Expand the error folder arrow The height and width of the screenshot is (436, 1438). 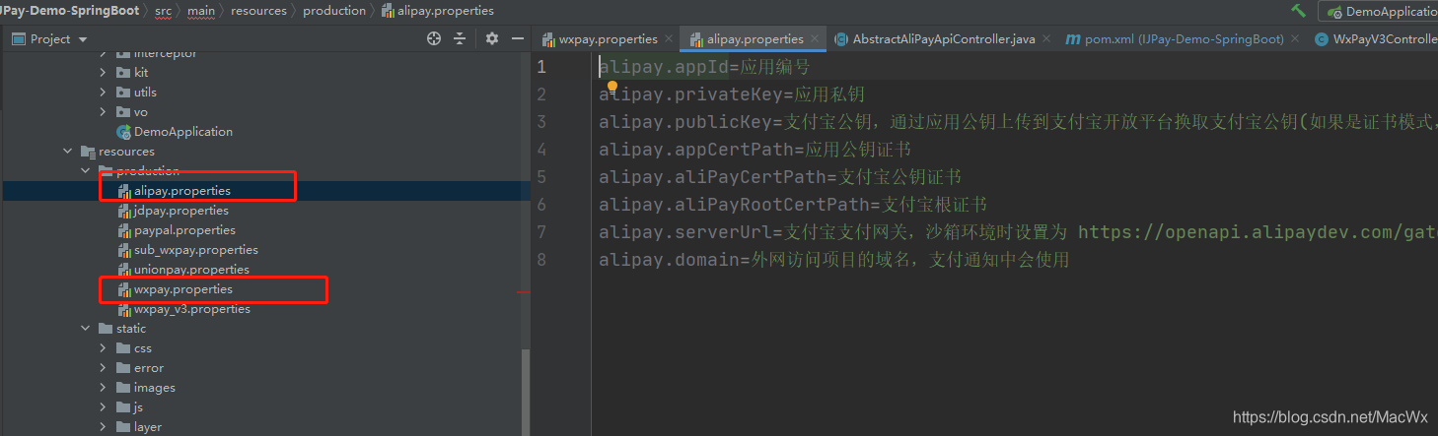(x=104, y=368)
